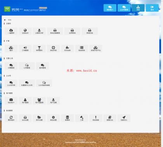Viewport: 163px width, 147px height.
Task: Open the puzzle piece plugin tile
Action: pos(68,48)
